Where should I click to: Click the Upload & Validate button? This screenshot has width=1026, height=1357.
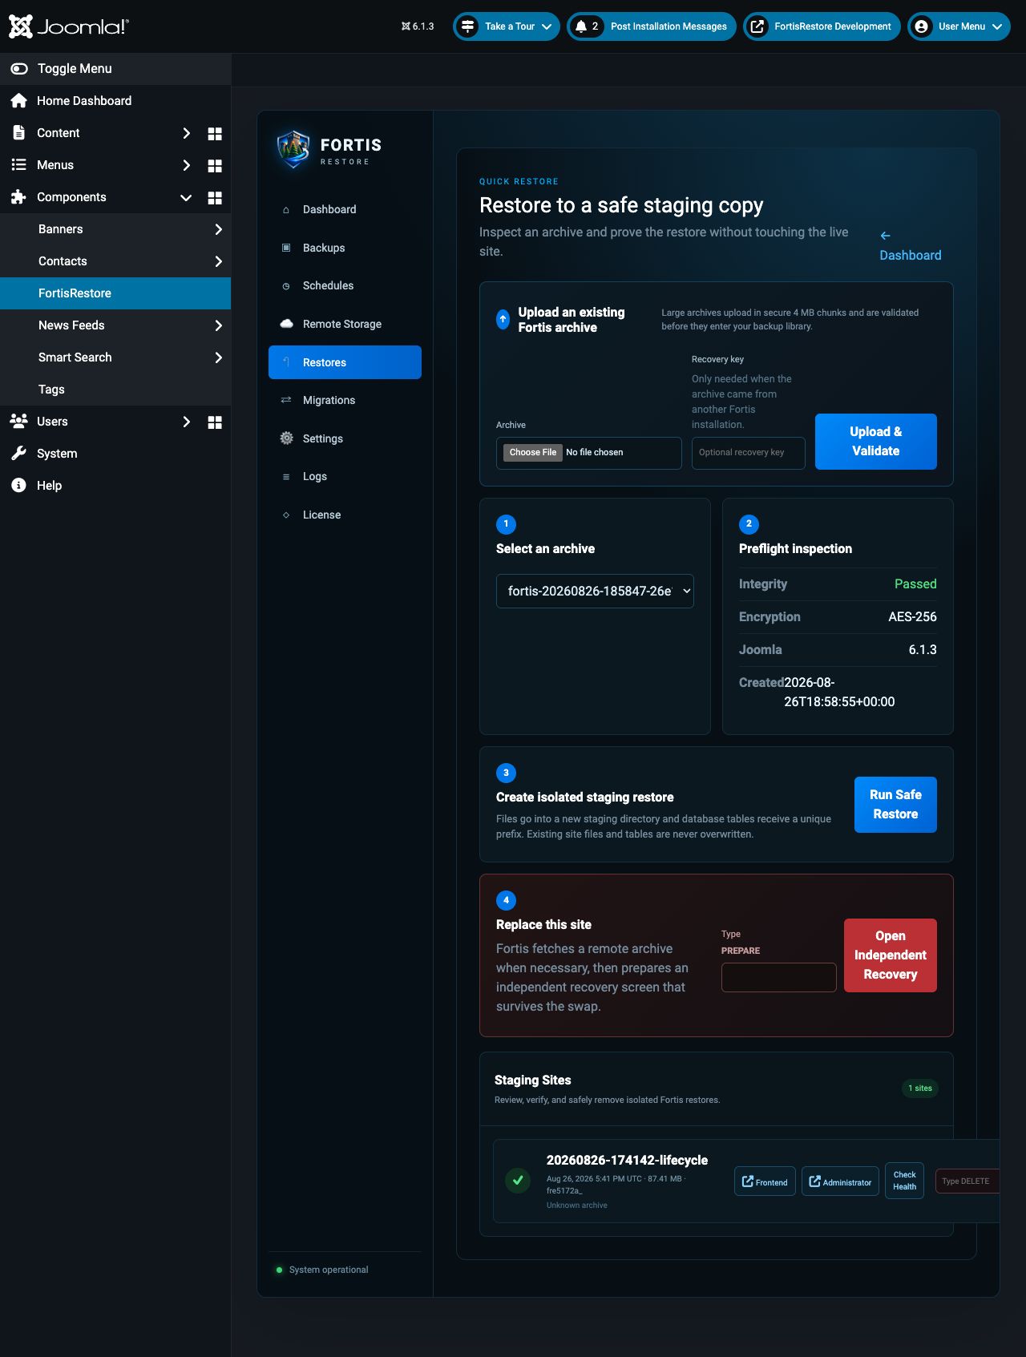point(876,442)
